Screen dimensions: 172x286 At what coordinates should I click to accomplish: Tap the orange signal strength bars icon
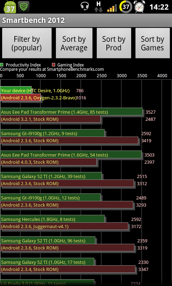click(x=112, y=8)
